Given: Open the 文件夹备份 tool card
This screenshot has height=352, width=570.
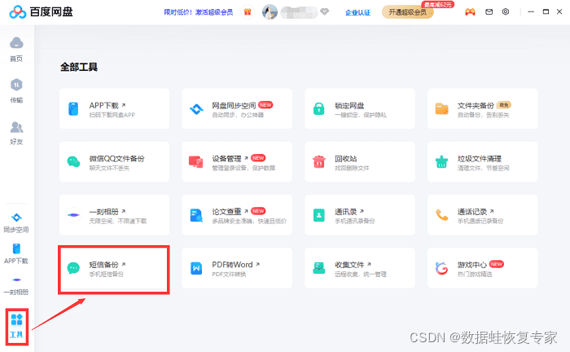Looking at the screenshot, I should tap(482, 108).
